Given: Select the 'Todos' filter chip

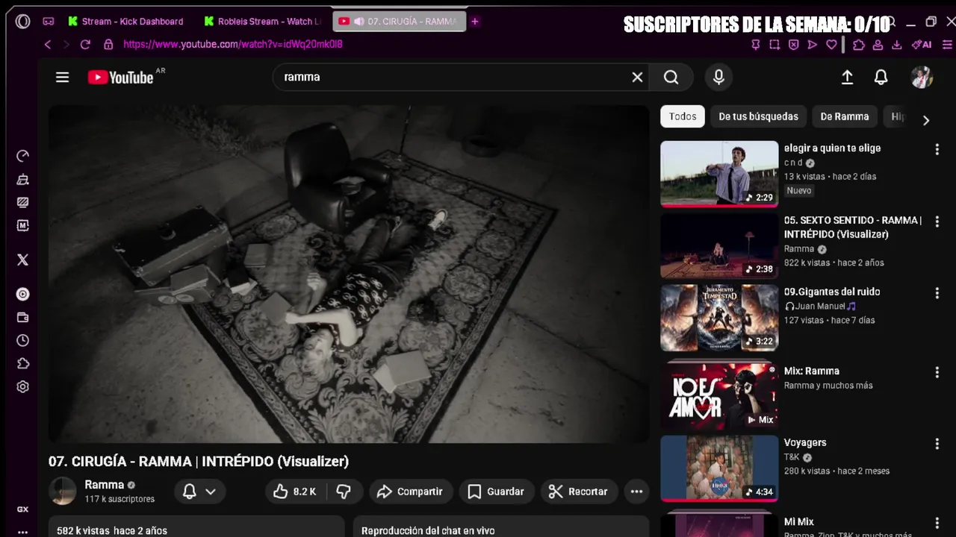Looking at the screenshot, I should click(x=683, y=116).
